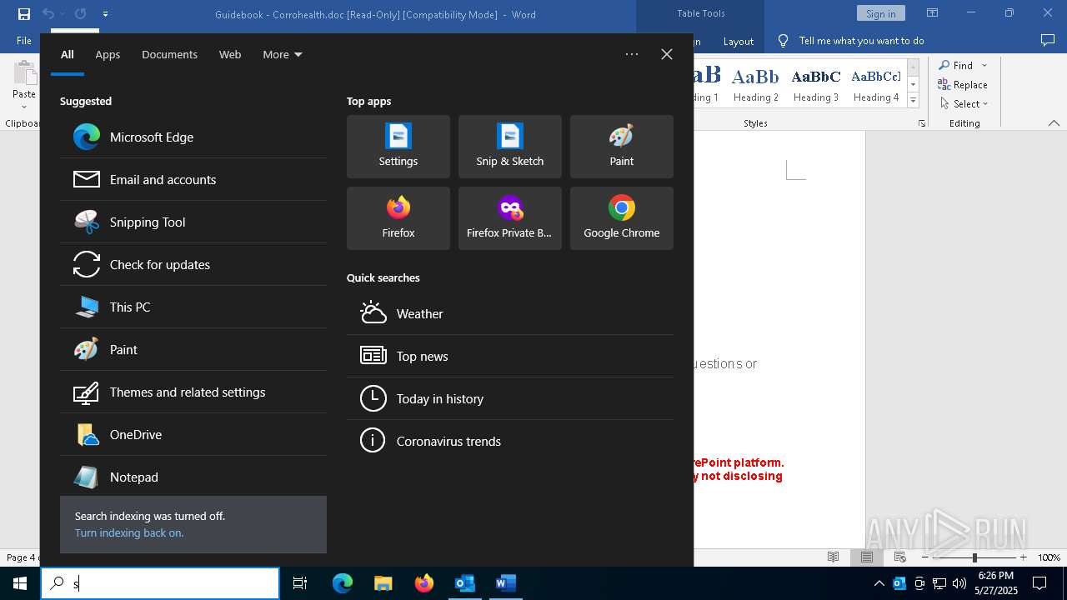
Task: Open Word comments pane icon
Action: (1047, 40)
